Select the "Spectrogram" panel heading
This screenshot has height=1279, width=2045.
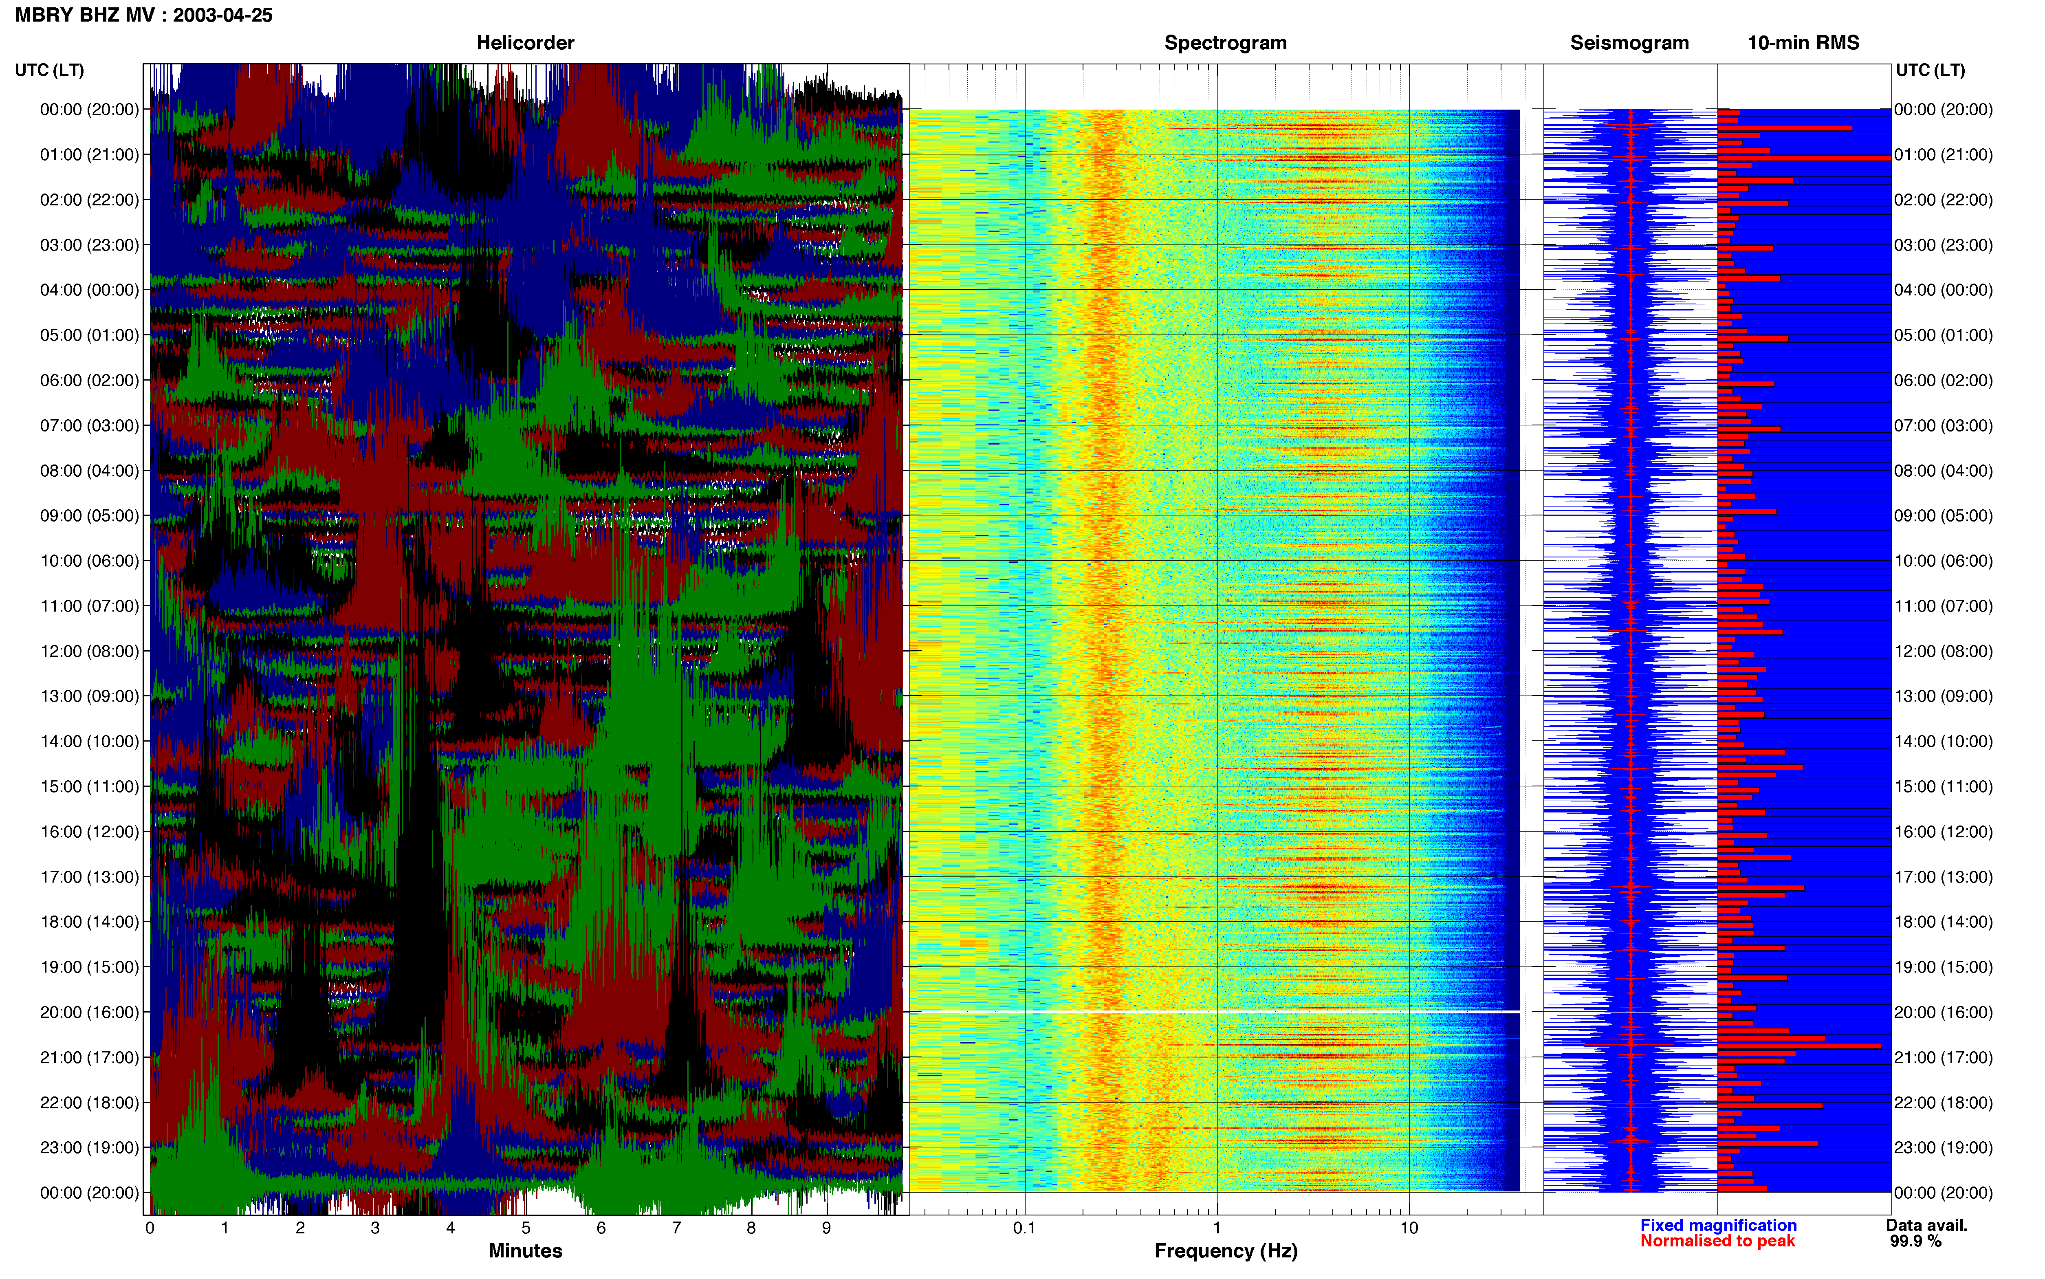1226,43
